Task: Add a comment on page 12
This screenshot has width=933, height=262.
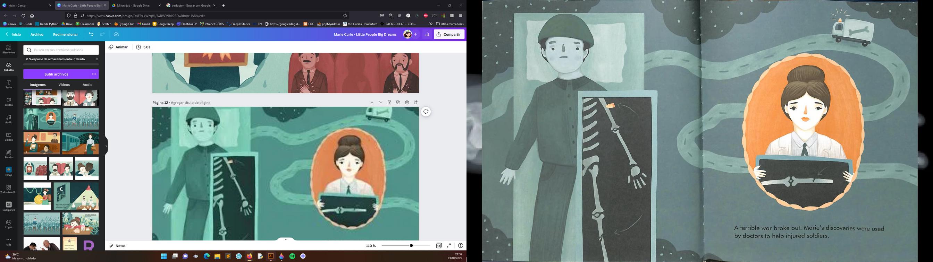Action: click(x=426, y=112)
